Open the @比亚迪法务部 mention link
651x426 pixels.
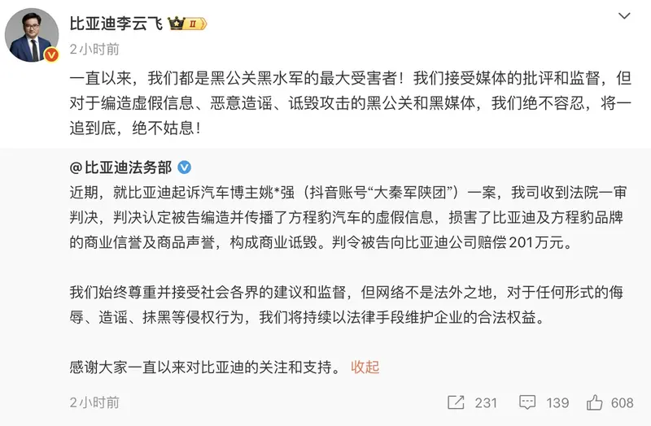coord(120,167)
